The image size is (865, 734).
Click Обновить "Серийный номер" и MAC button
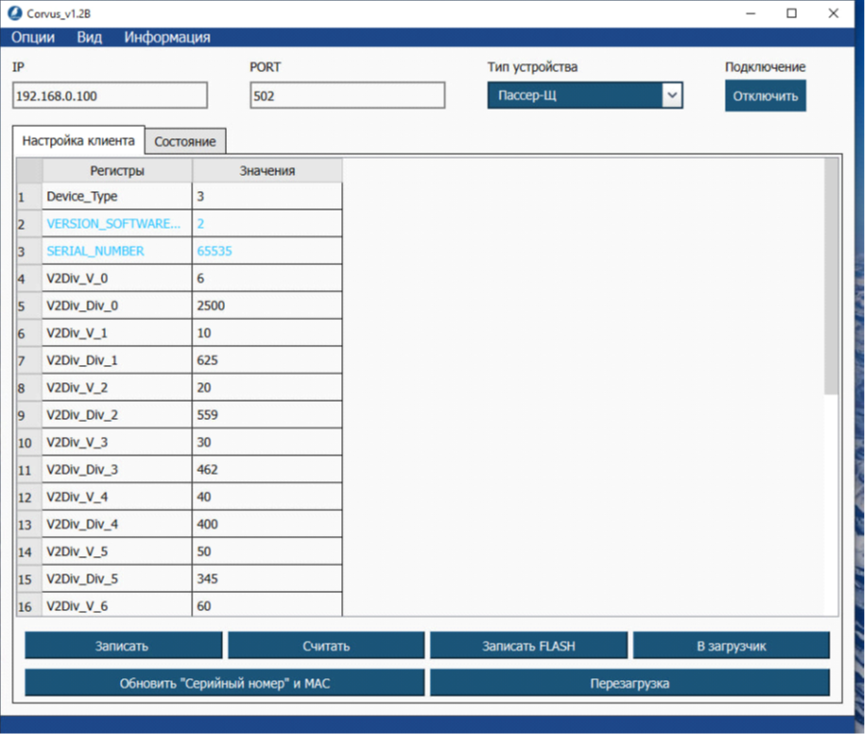coord(224,683)
